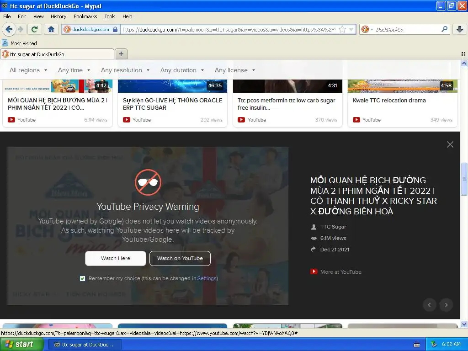The image size is (468, 351).
Task: Open the 46:35 video thumbnail
Action: point(172,86)
